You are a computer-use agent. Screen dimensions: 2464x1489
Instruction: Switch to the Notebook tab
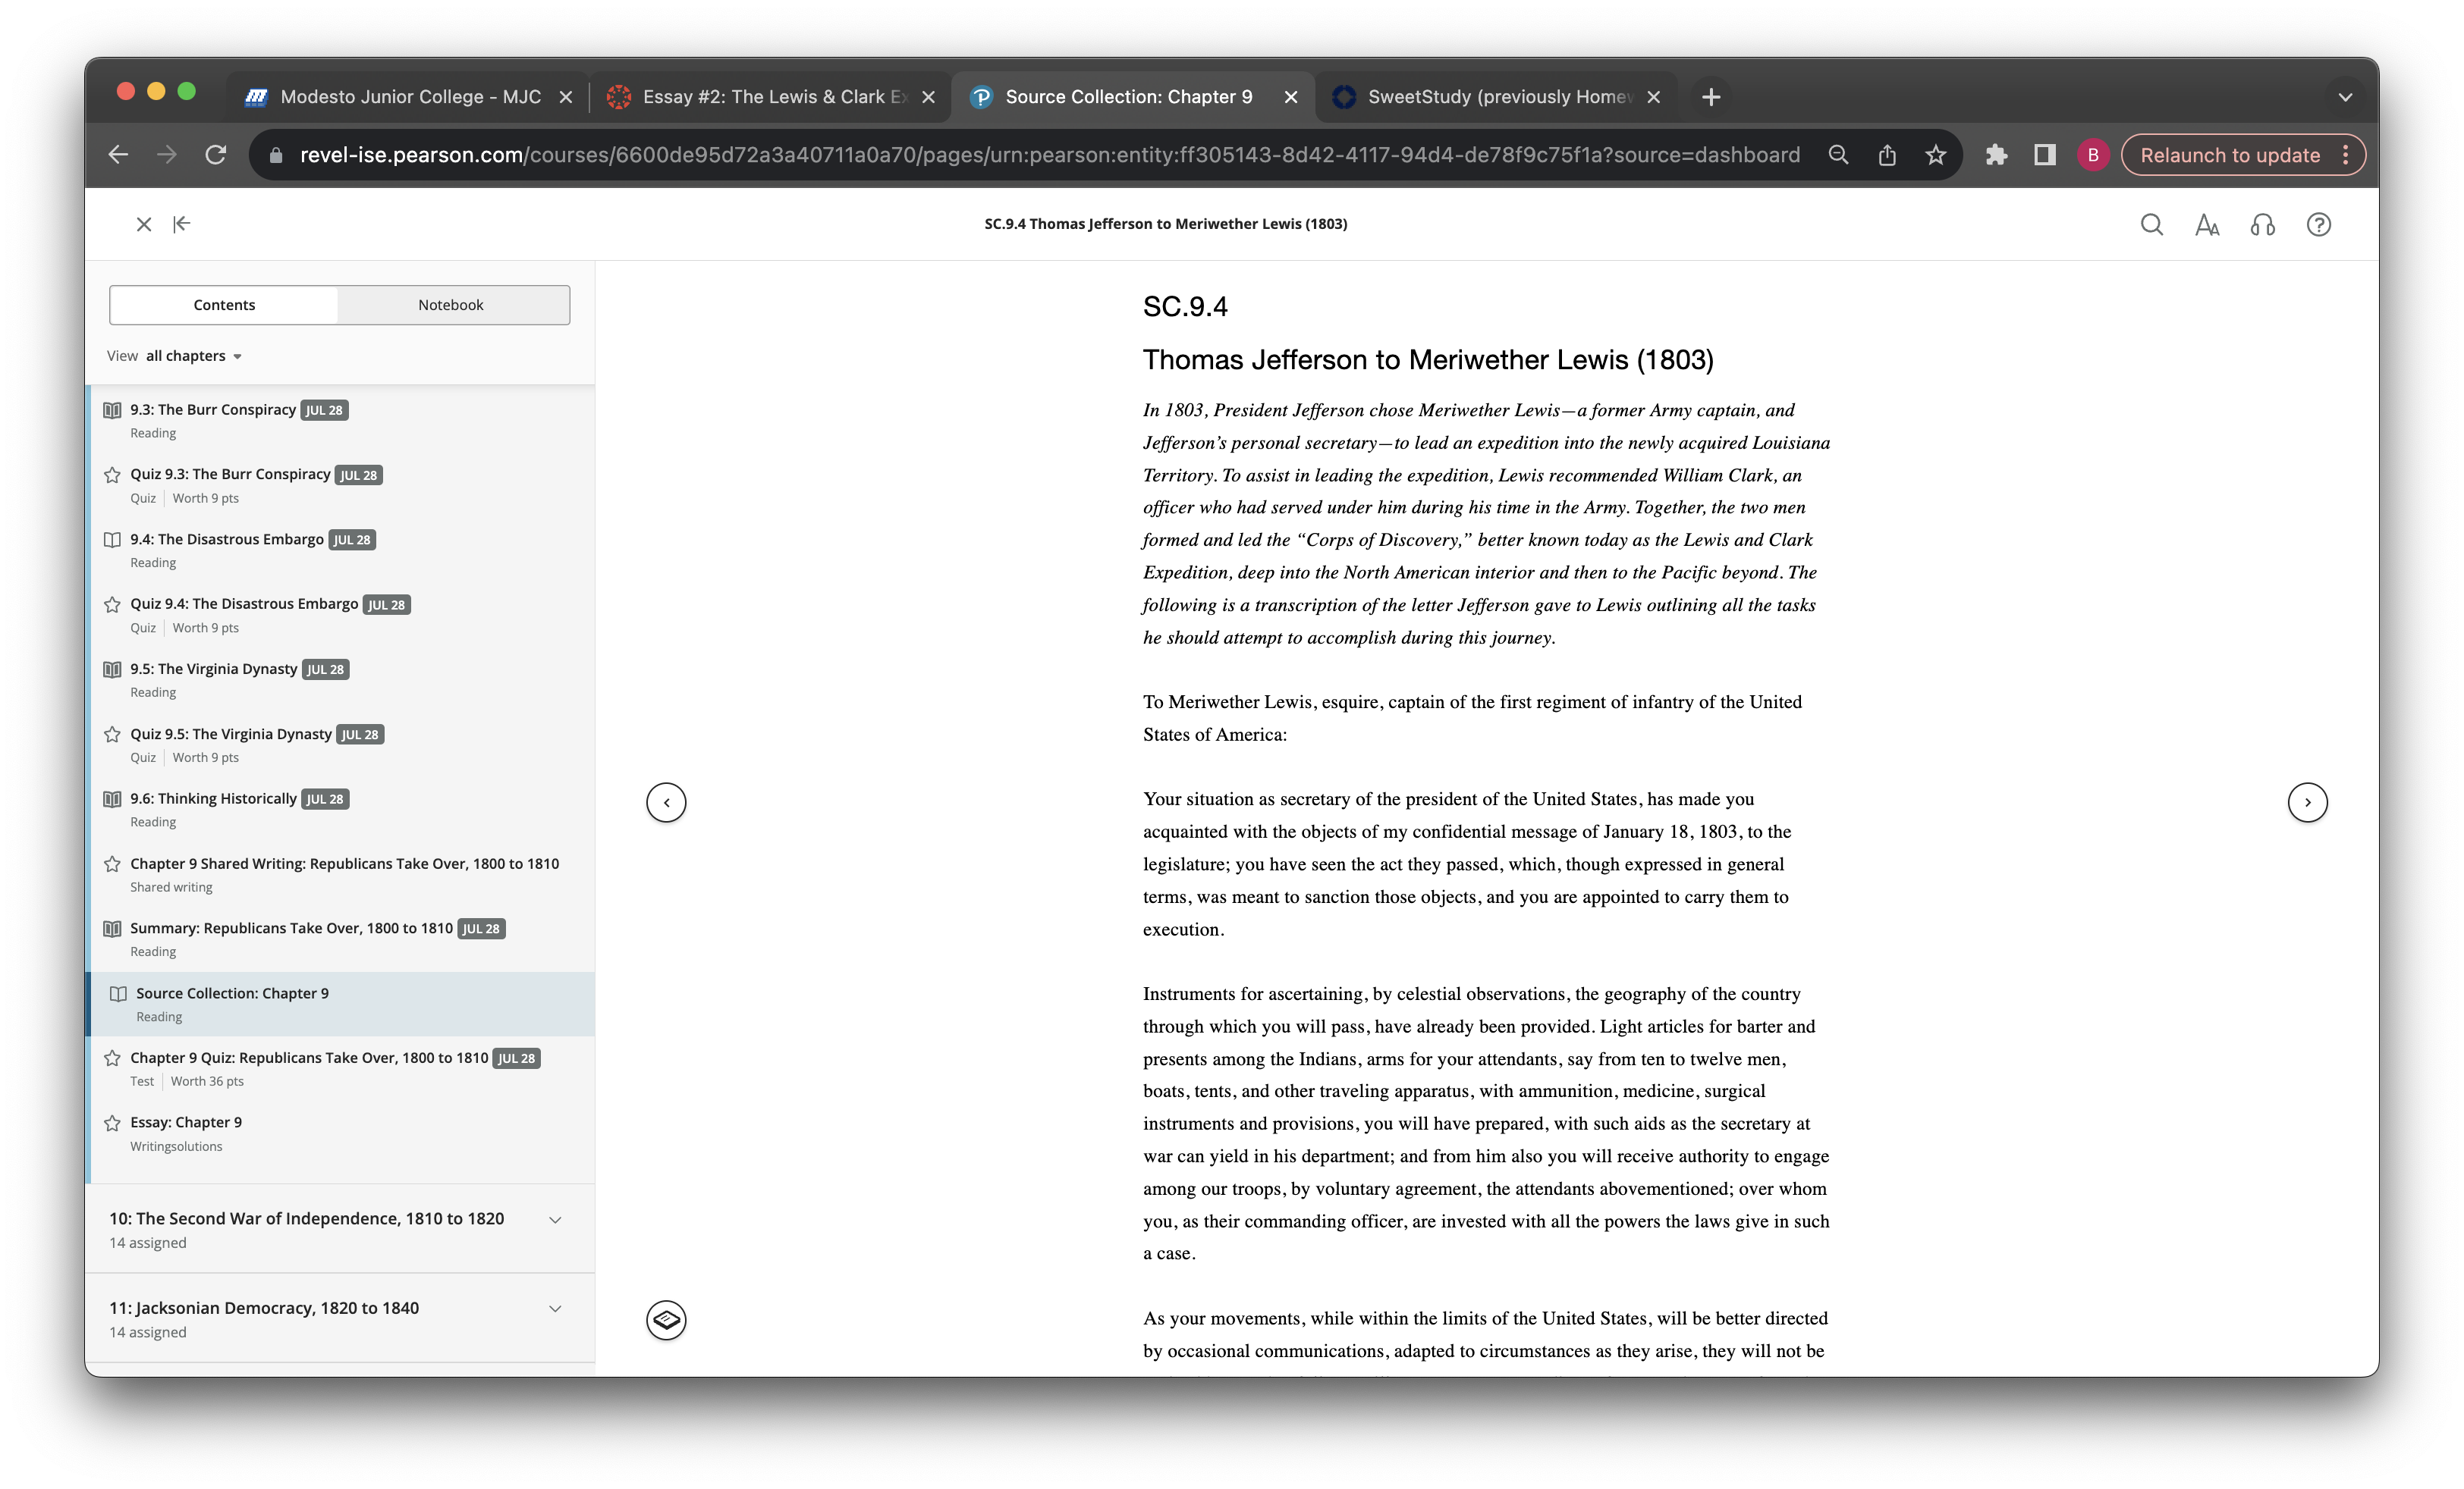(451, 305)
